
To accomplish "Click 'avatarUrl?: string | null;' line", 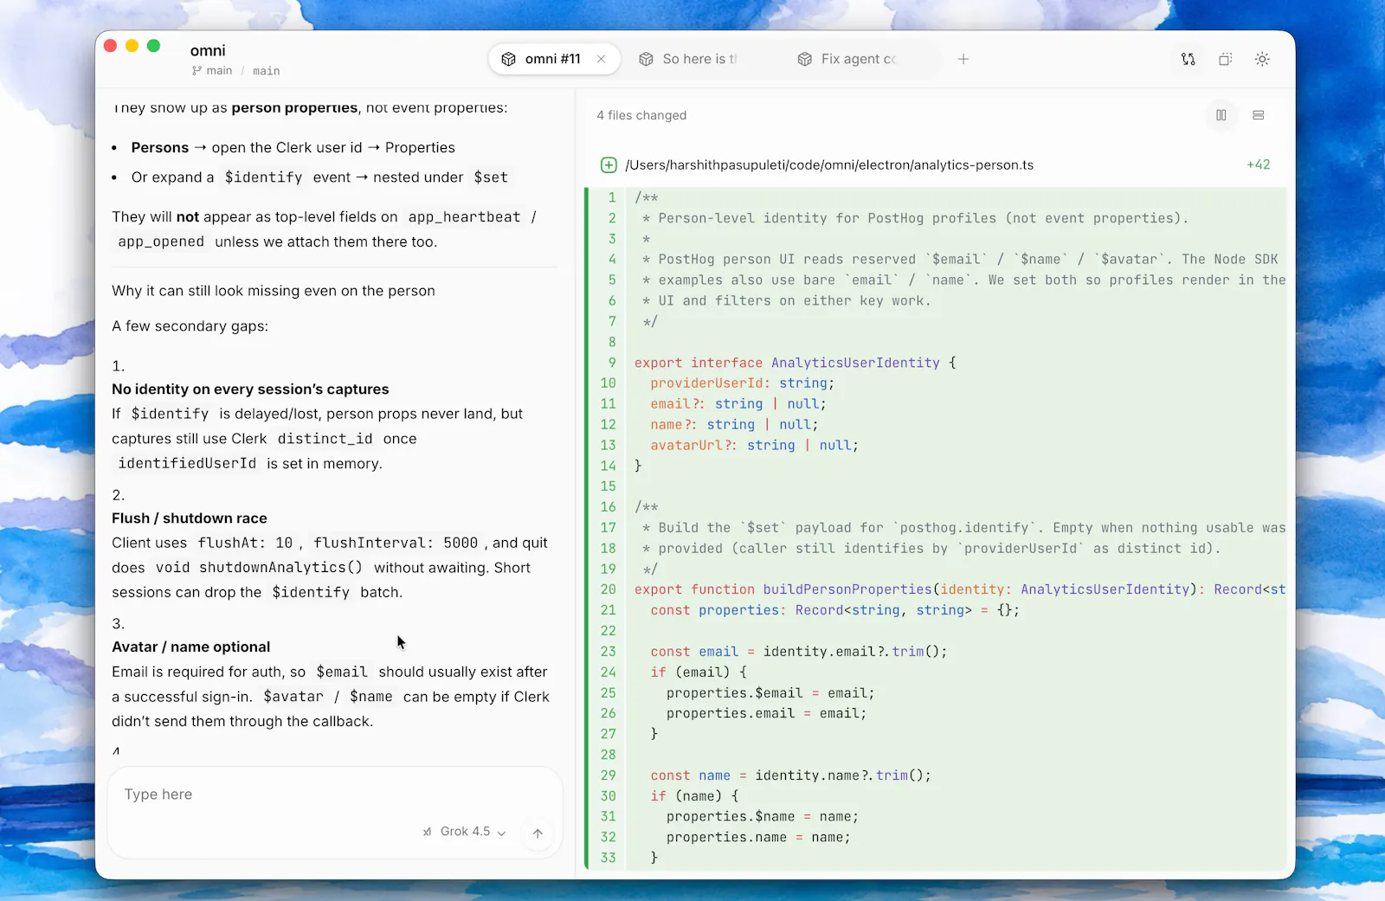I will click(755, 446).
